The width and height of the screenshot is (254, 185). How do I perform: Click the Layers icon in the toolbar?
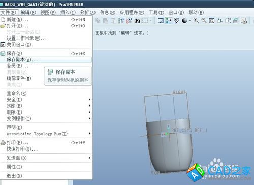pyautogui.click(x=236, y=21)
